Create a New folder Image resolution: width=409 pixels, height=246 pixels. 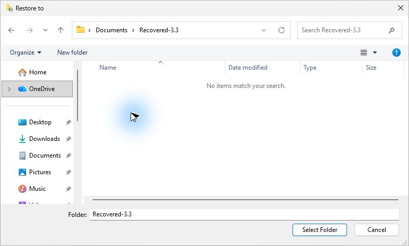point(72,53)
